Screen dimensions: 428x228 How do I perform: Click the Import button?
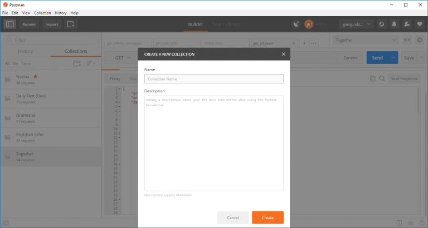[x=52, y=24]
